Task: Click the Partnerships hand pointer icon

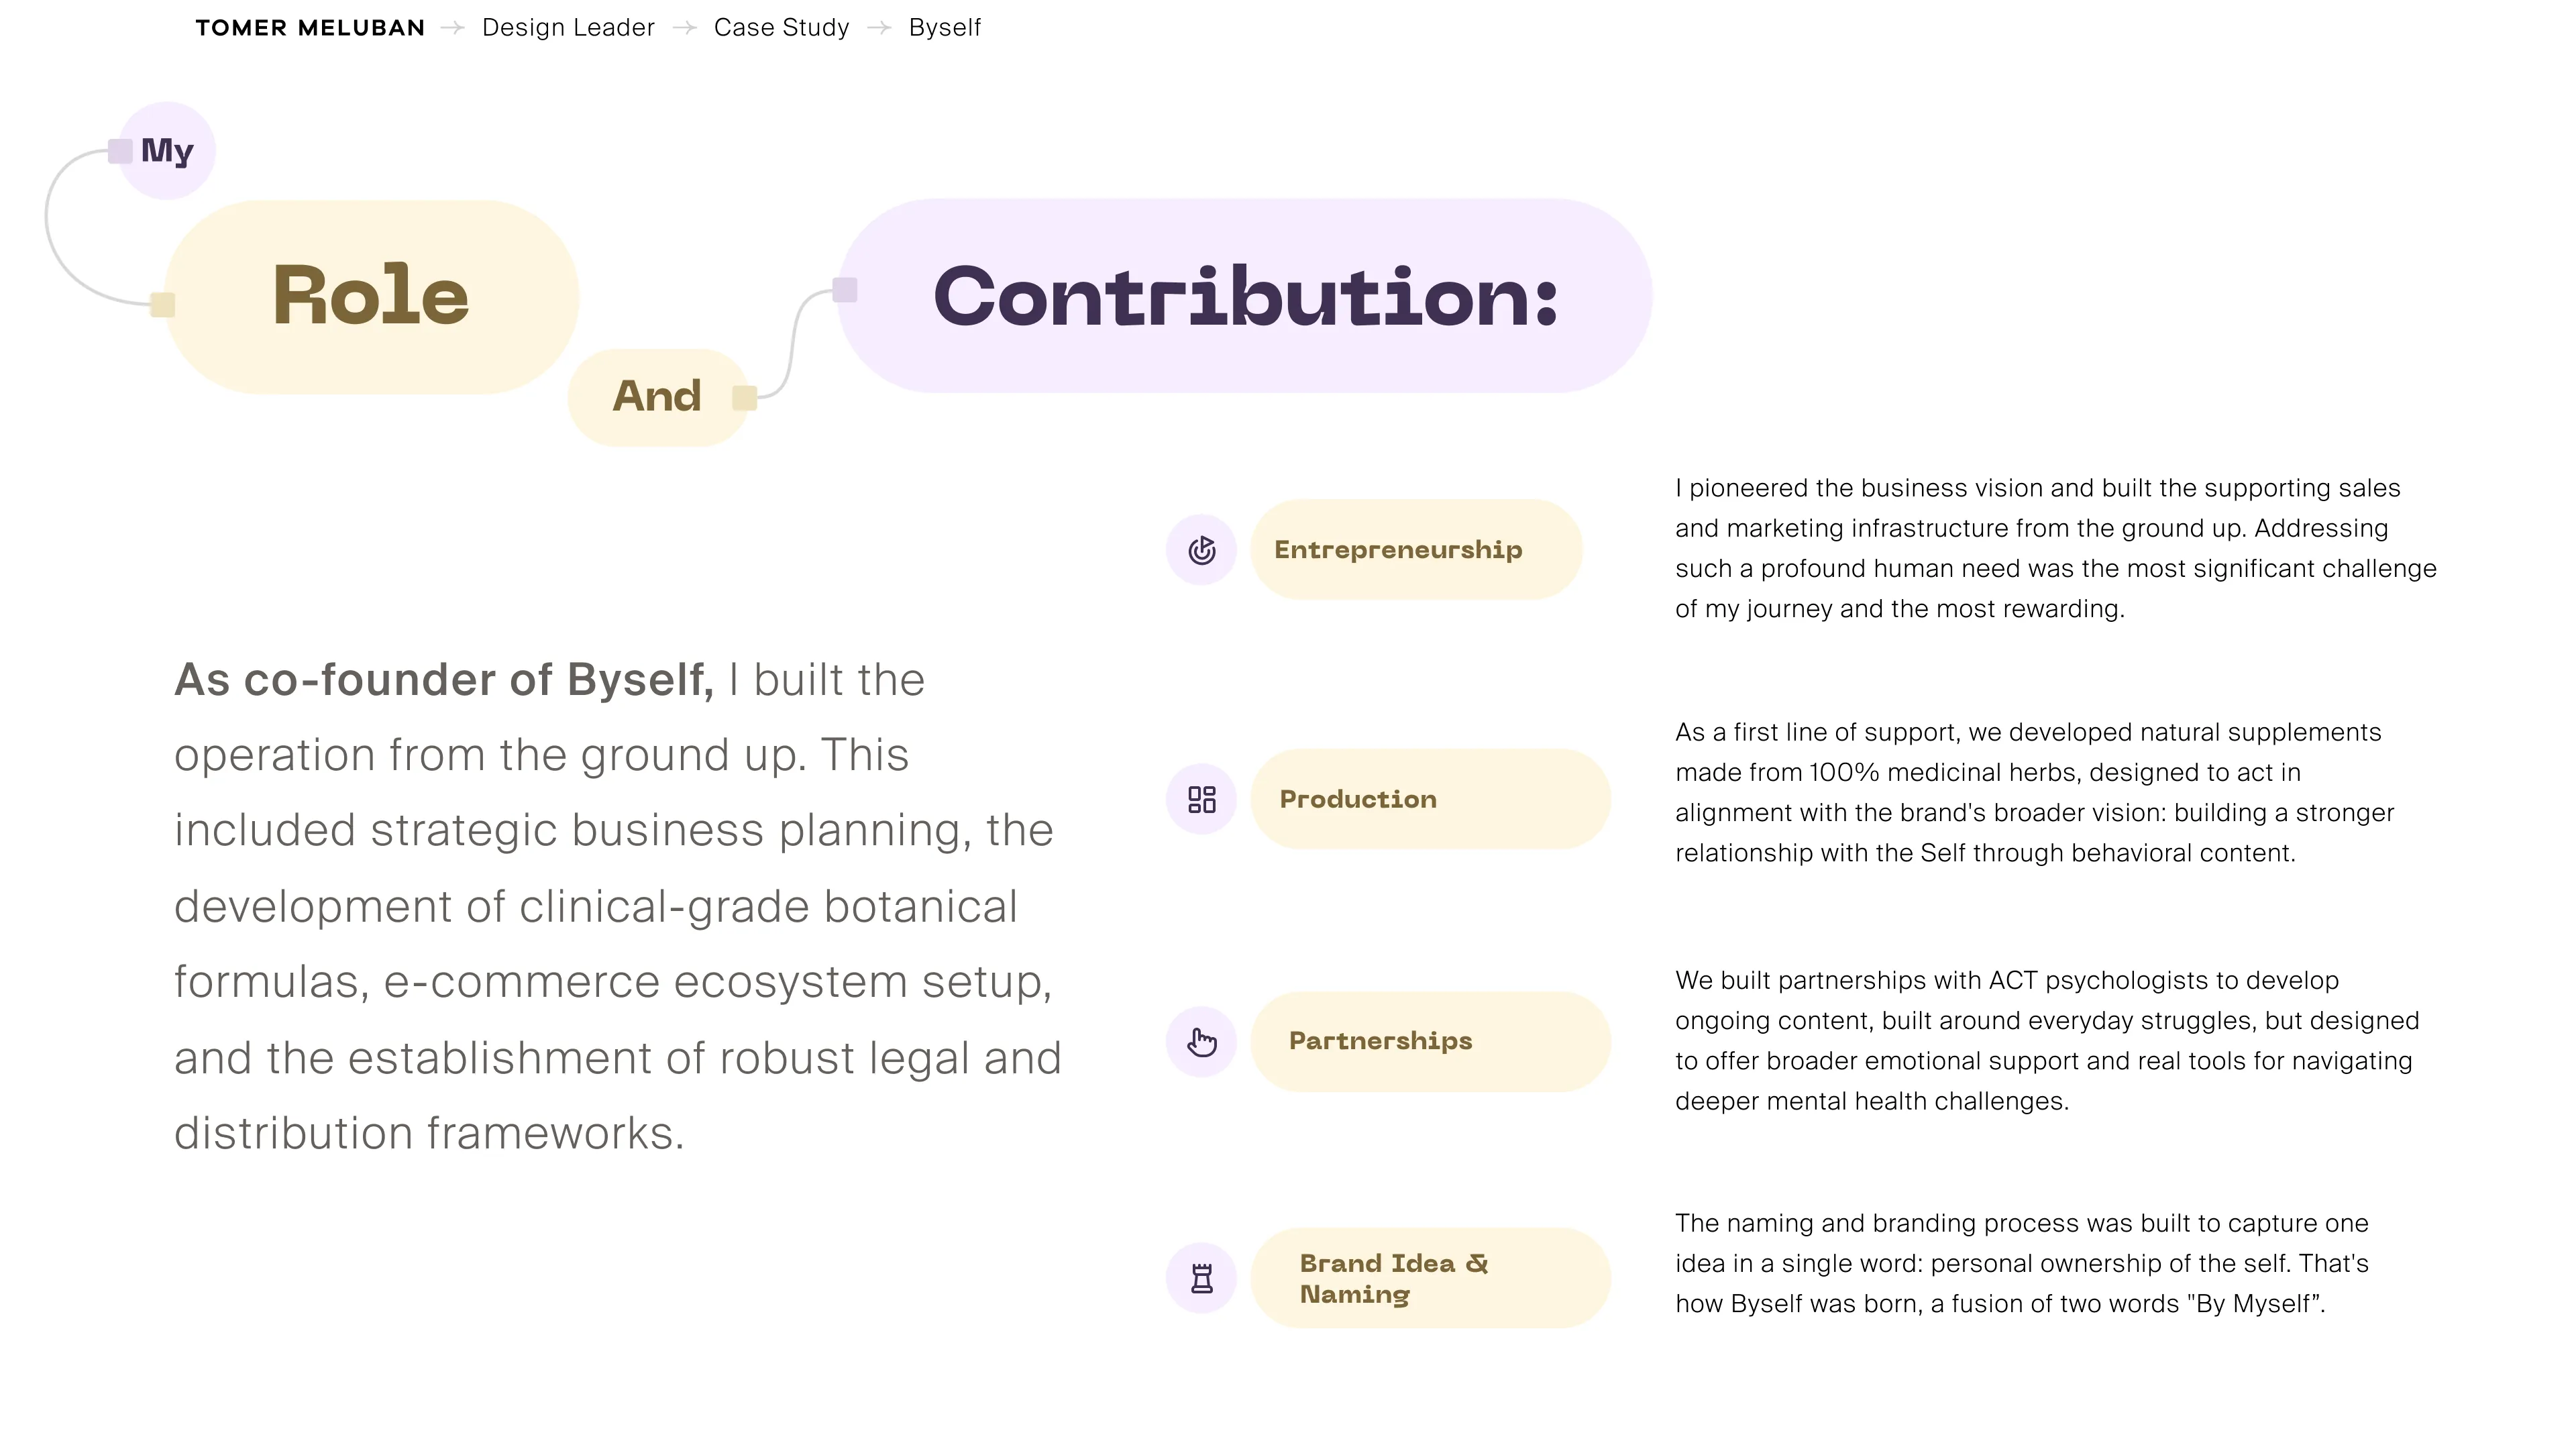Action: coord(1201,1042)
